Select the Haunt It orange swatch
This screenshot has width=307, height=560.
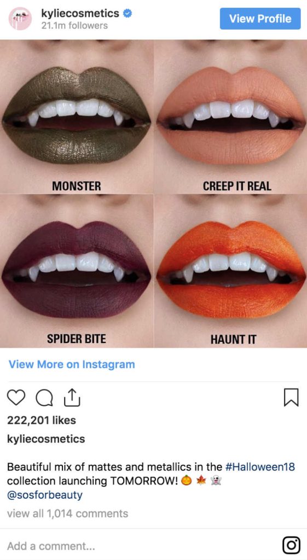tap(230, 271)
